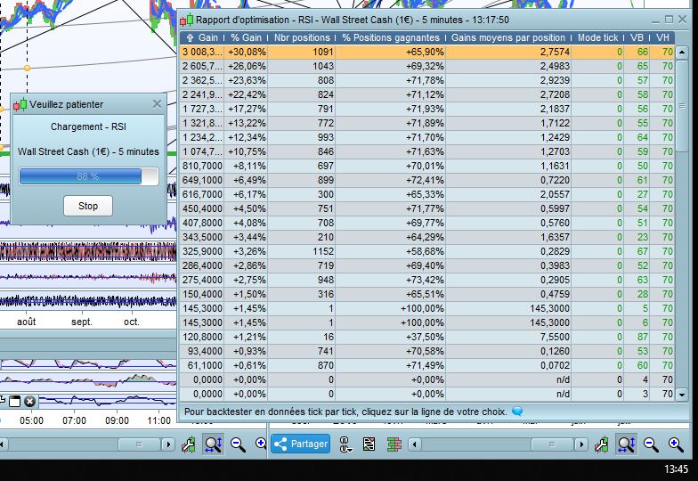Click the VB value 59 cell

tap(637, 151)
